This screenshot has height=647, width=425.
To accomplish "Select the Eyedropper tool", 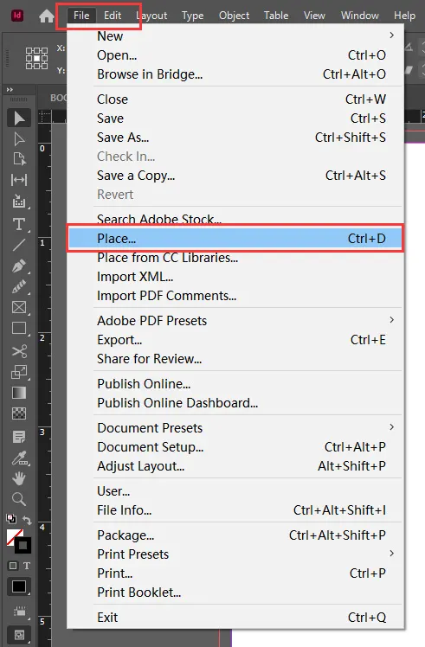I will pyautogui.click(x=19, y=458).
